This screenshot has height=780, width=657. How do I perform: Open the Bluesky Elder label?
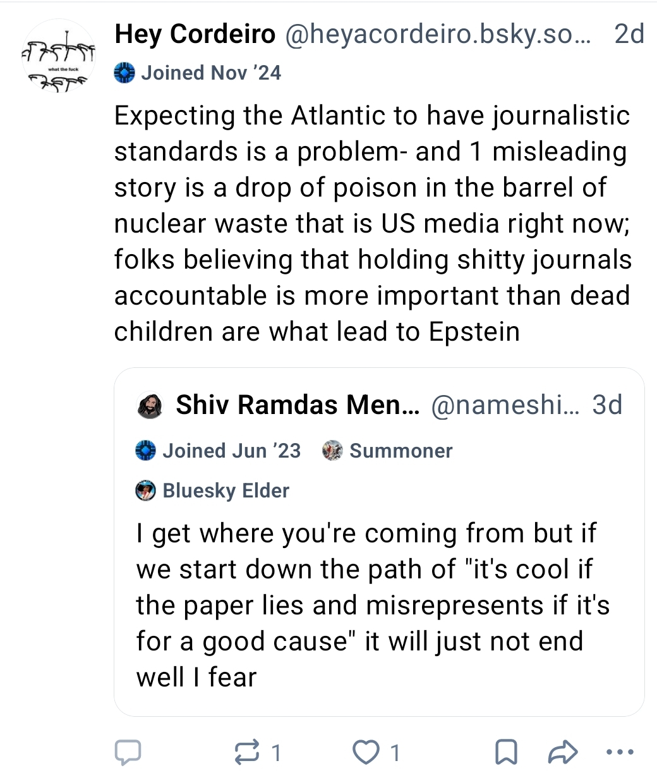pos(226,491)
